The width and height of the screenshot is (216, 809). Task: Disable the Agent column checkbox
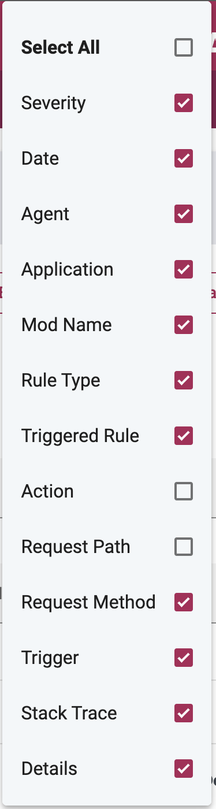click(184, 214)
